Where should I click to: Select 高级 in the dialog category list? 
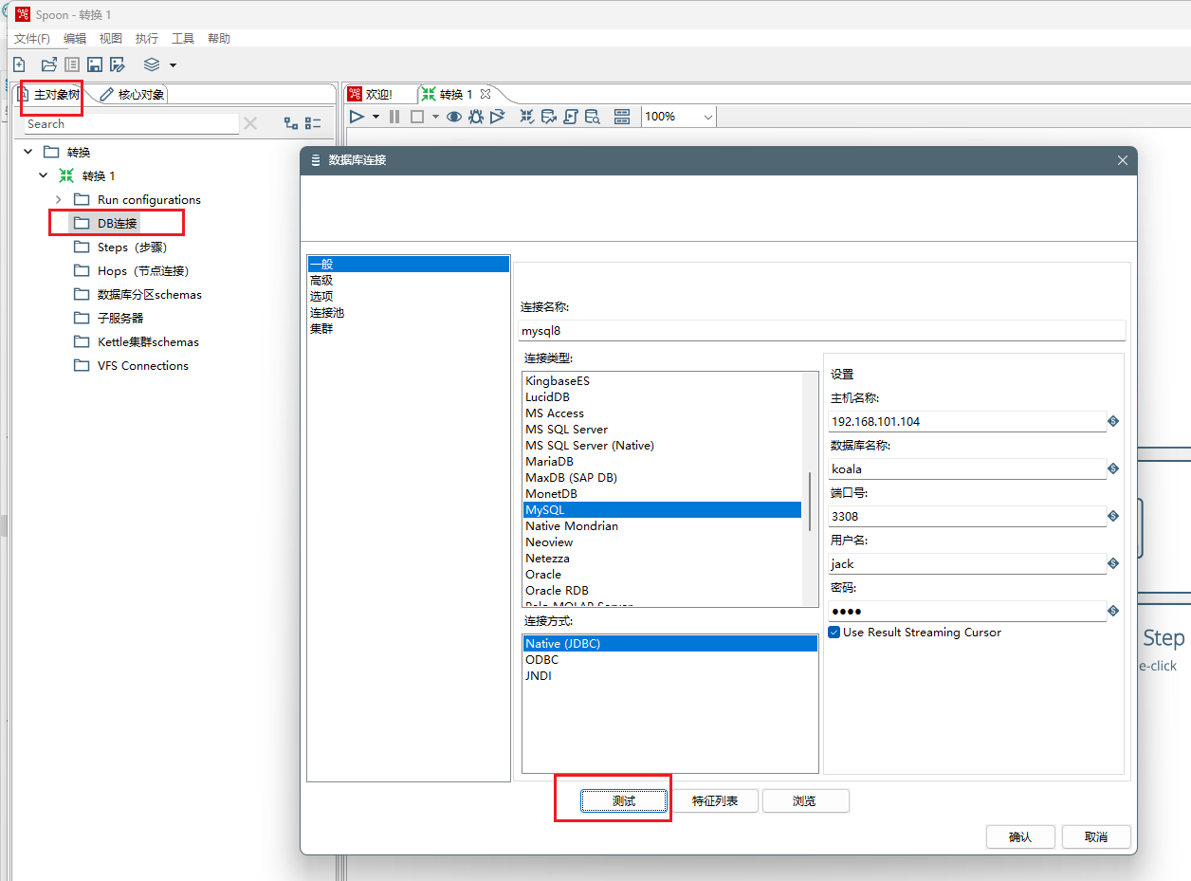321,280
